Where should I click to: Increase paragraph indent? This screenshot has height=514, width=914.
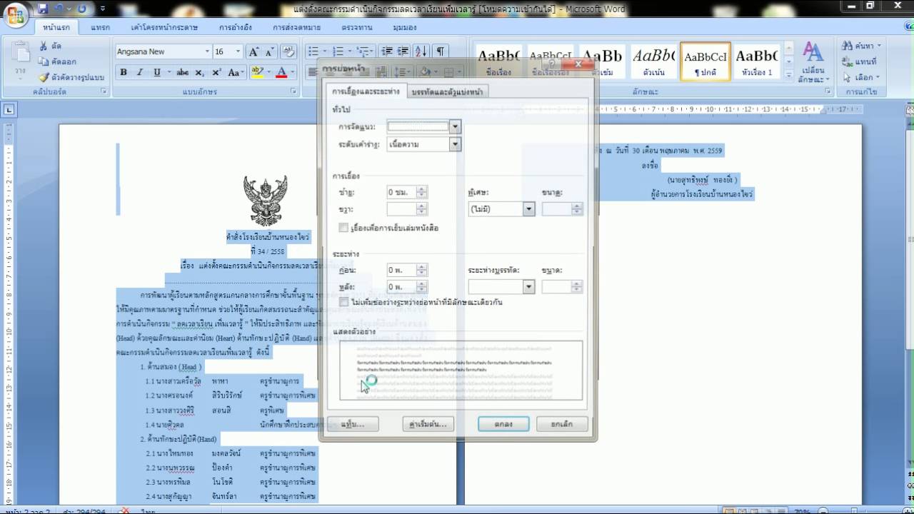pos(403,51)
